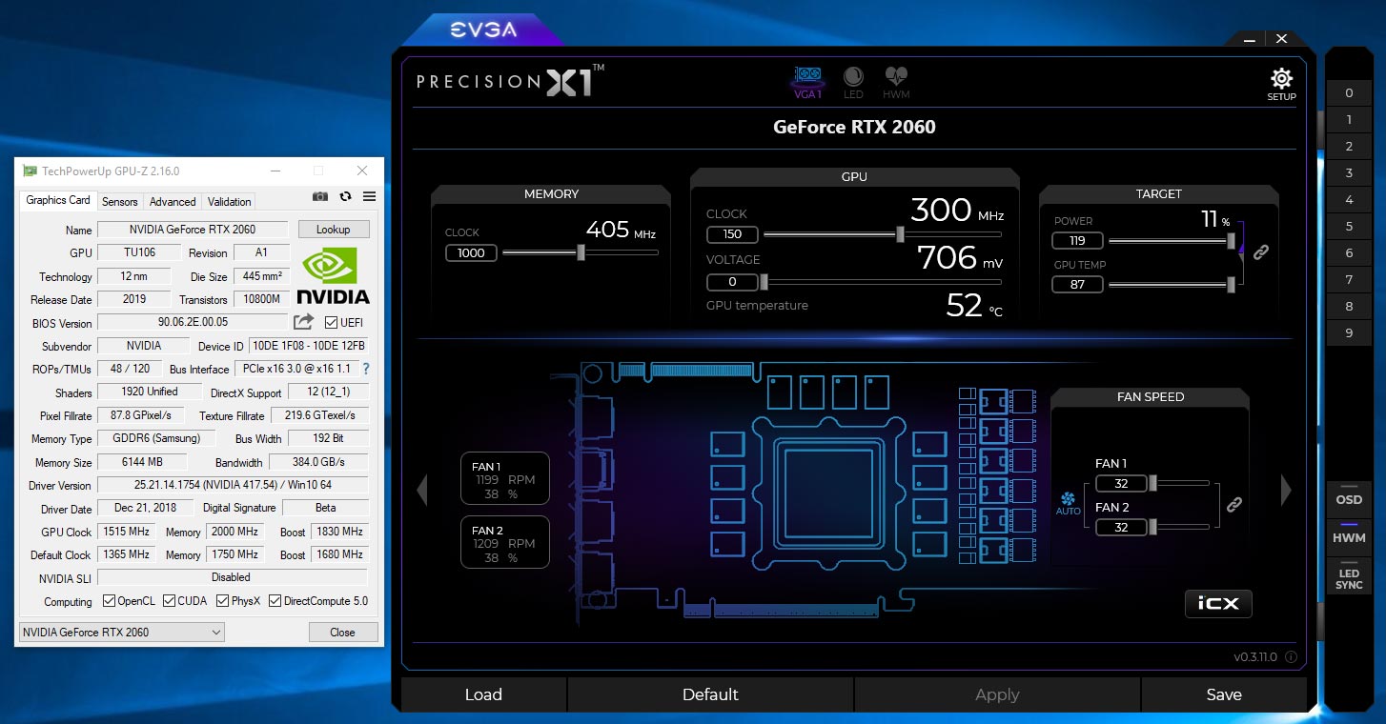Click the FAN 1 RPM readout box
This screenshot has height=724, width=1386.
504,478
